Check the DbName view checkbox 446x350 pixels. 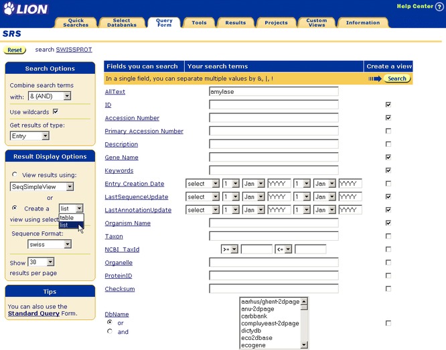[388, 323]
